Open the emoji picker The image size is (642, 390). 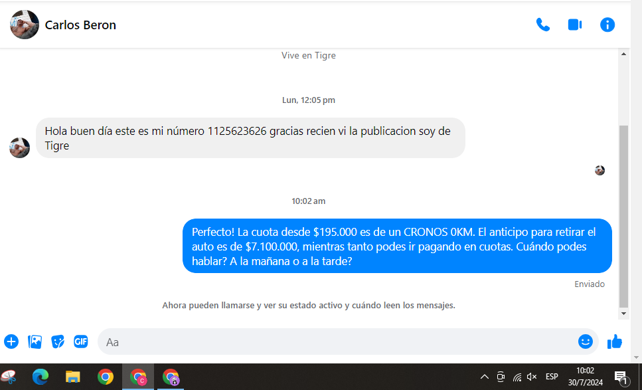click(x=585, y=341)
